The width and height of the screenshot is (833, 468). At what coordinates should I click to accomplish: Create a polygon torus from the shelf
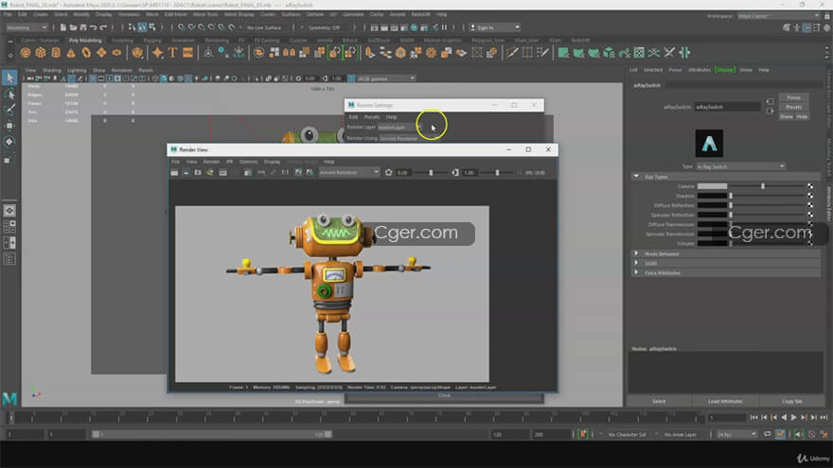point(86,53)
